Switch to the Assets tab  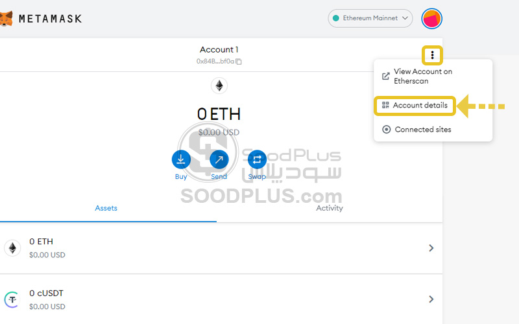(x=106, y=208)
